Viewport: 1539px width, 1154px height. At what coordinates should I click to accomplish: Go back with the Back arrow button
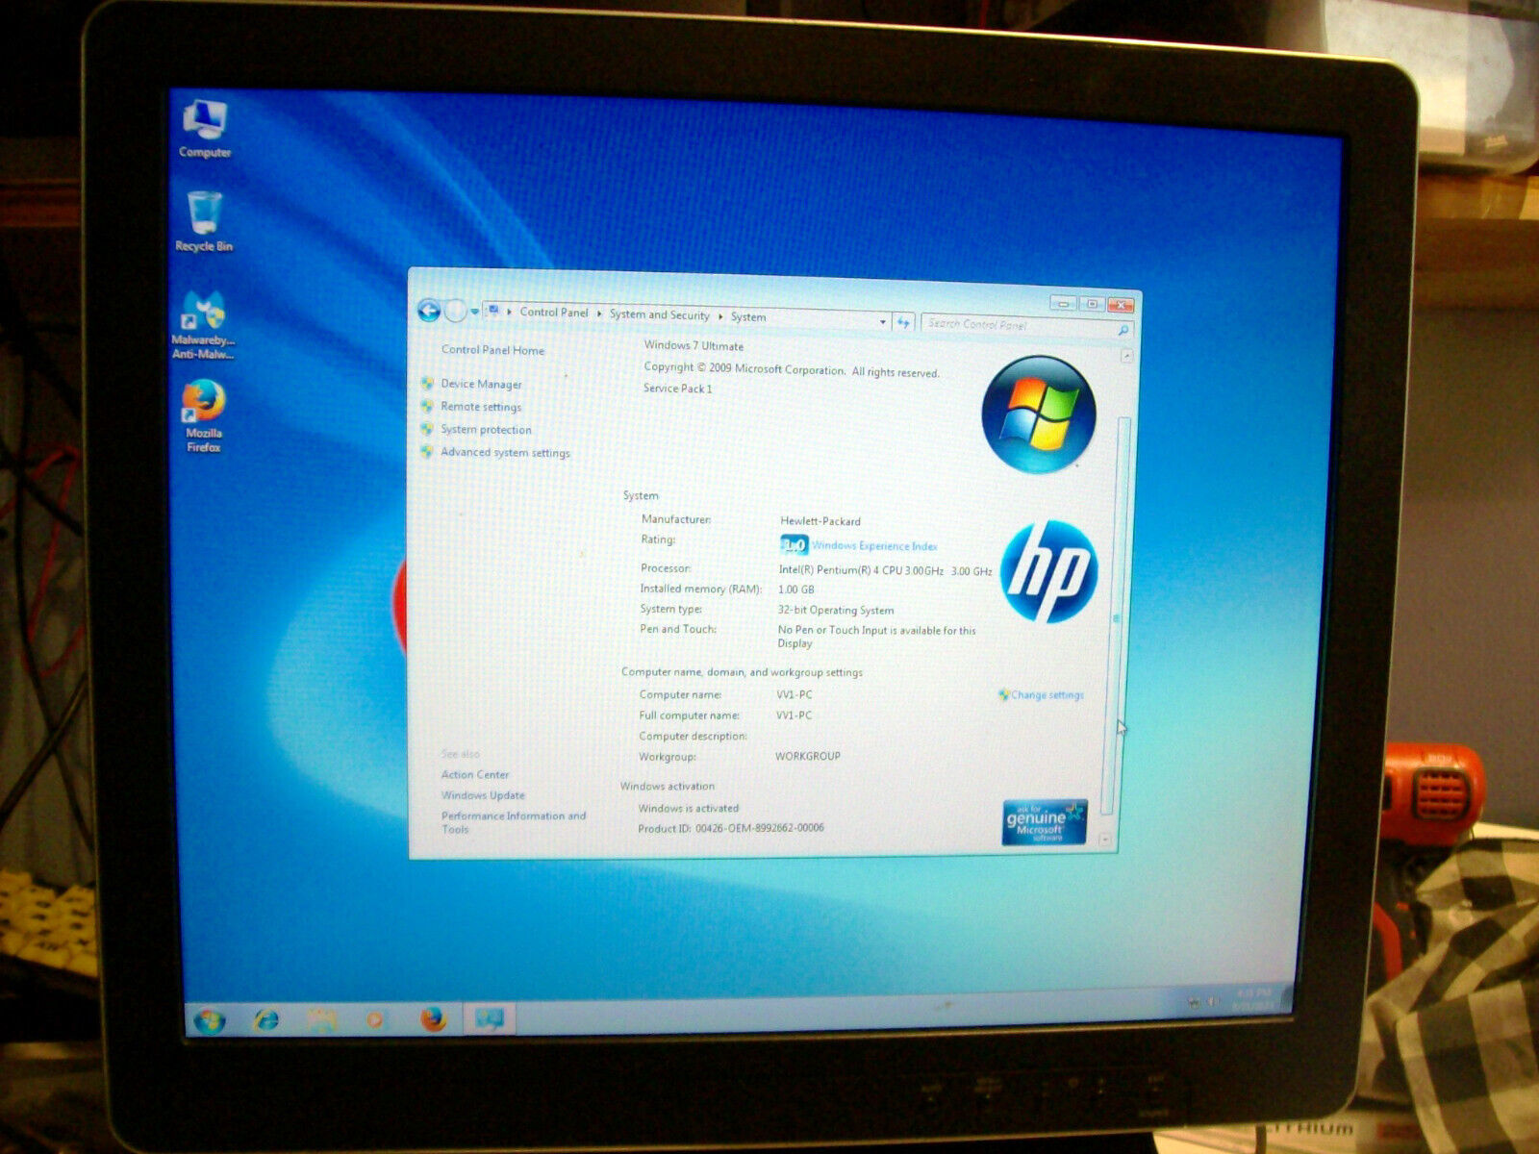429,311
